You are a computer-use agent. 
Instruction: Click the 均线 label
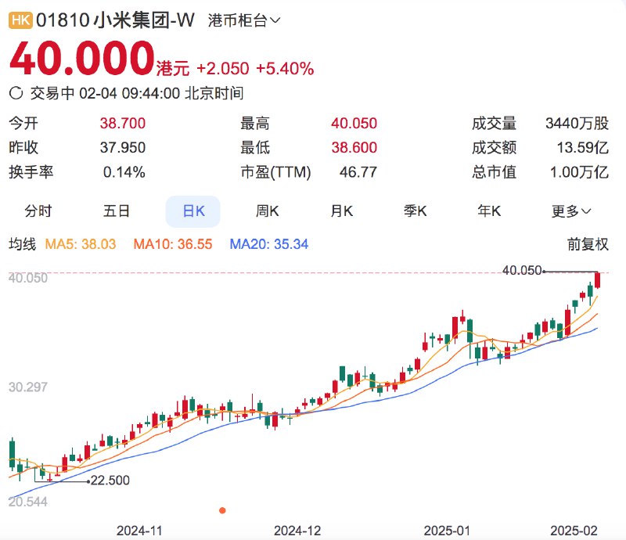pyautogui.click(x=23, y=244)
